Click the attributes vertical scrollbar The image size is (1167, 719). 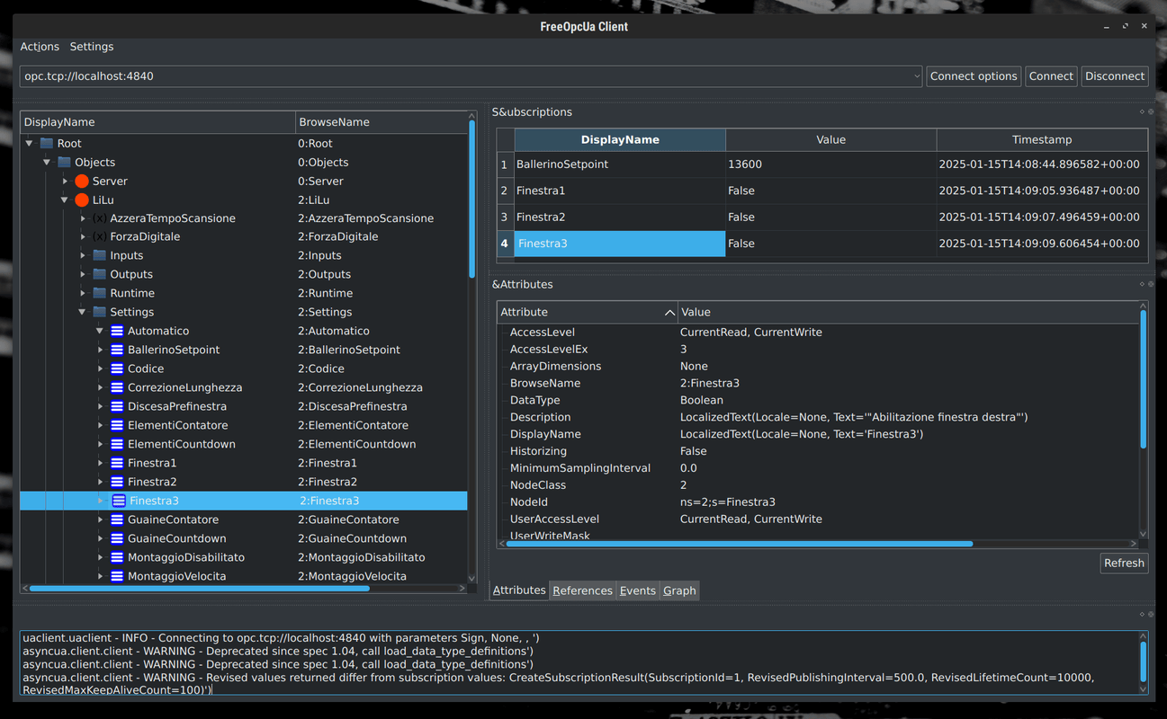click(x=1144, y=377)
